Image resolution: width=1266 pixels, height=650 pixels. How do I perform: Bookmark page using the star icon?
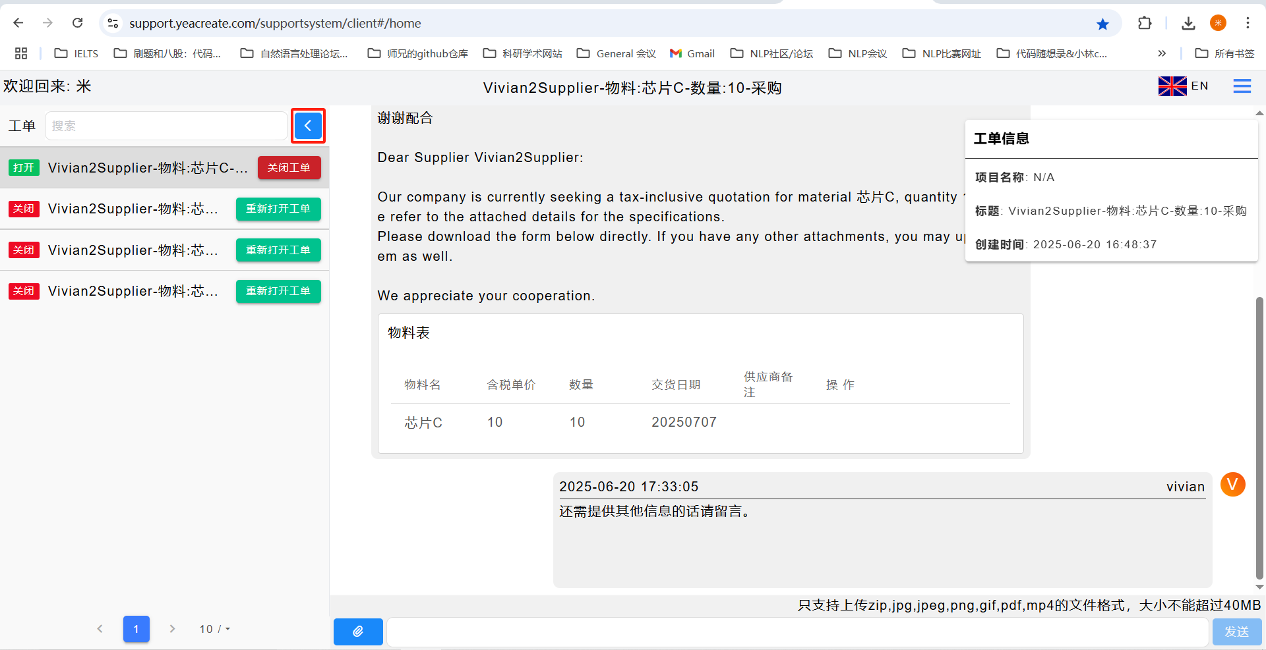pos(1102,24)
